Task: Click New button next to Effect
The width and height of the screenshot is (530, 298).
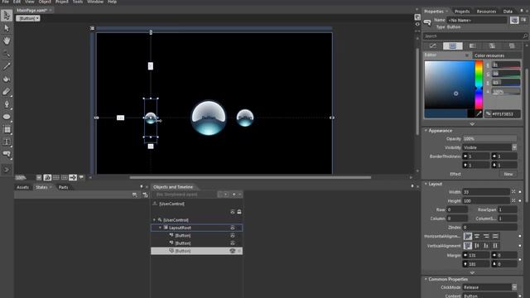Action: (508, 174)
